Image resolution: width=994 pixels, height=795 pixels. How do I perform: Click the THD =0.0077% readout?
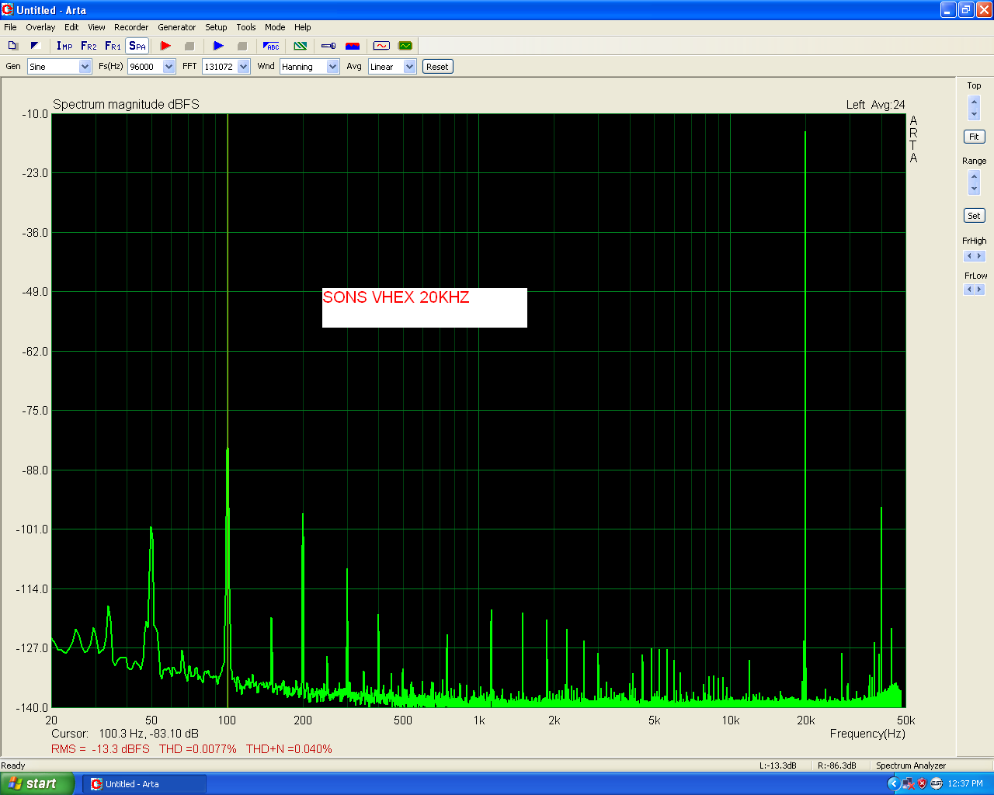click(x=198, y=749)
